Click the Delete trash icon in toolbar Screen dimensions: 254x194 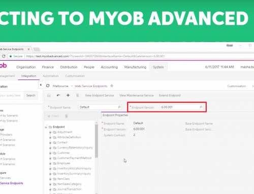click(x=77, y=95)
